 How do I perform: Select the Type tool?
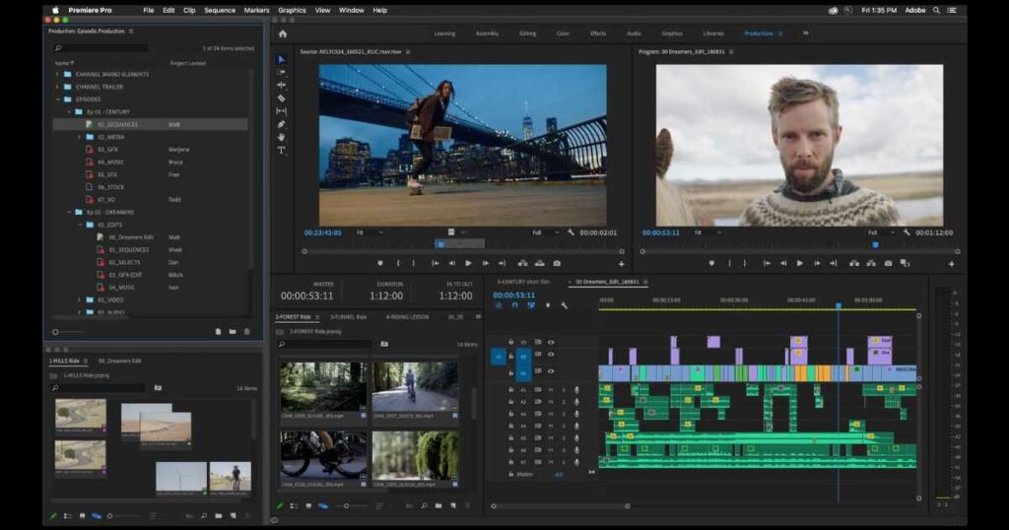click(x=281, y=151)
